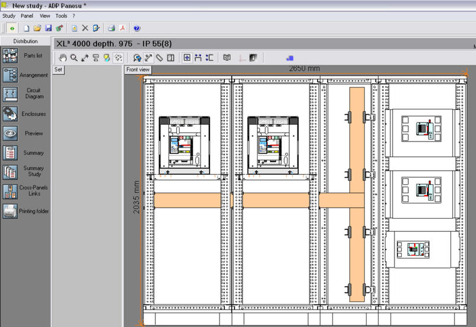The width and height of the screenshot is (476, 327).
Task: Switch to the Front view tab
Action: [138, 70]
